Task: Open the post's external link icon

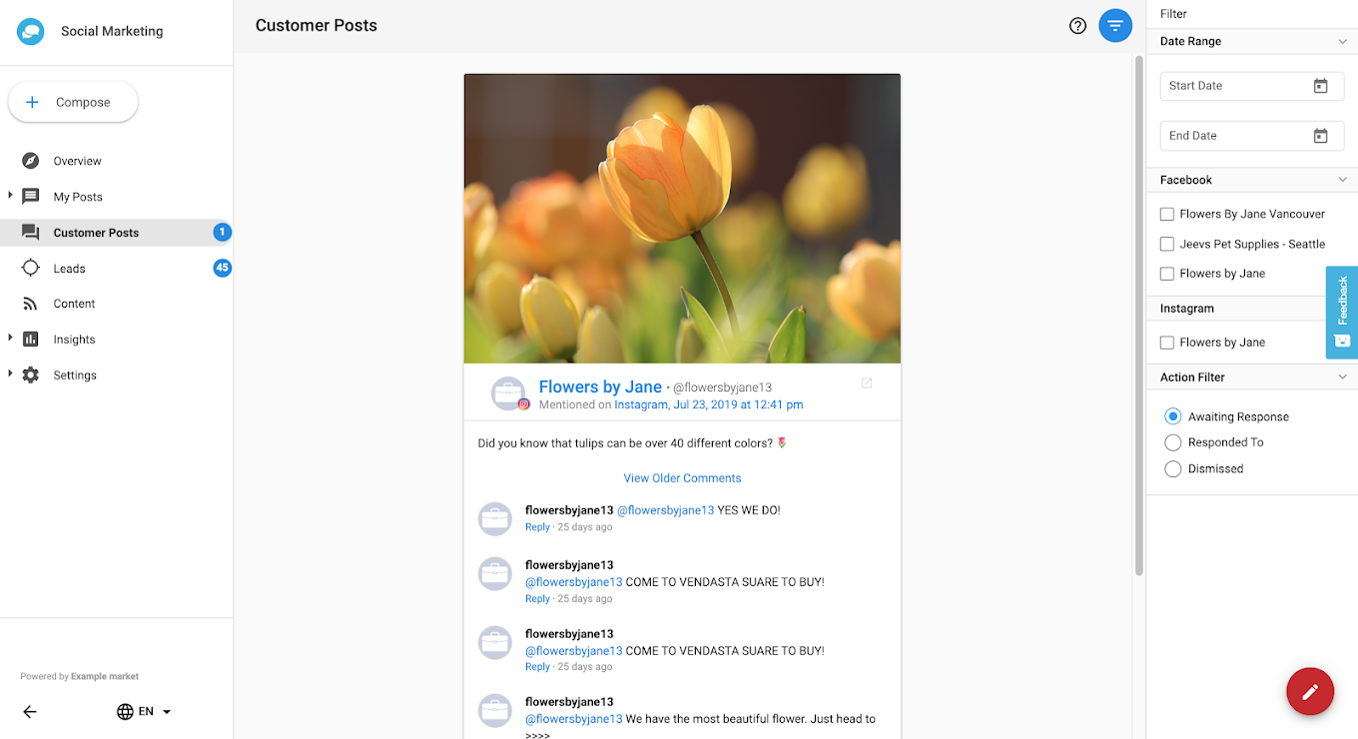Action: (x=867, y=383)
